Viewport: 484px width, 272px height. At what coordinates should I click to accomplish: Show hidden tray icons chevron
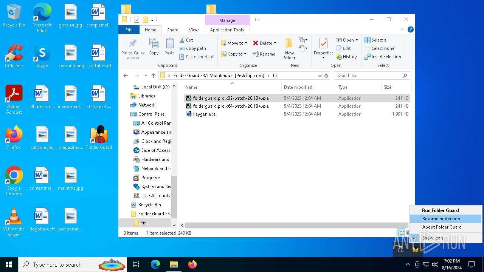[x=408, y=264]
